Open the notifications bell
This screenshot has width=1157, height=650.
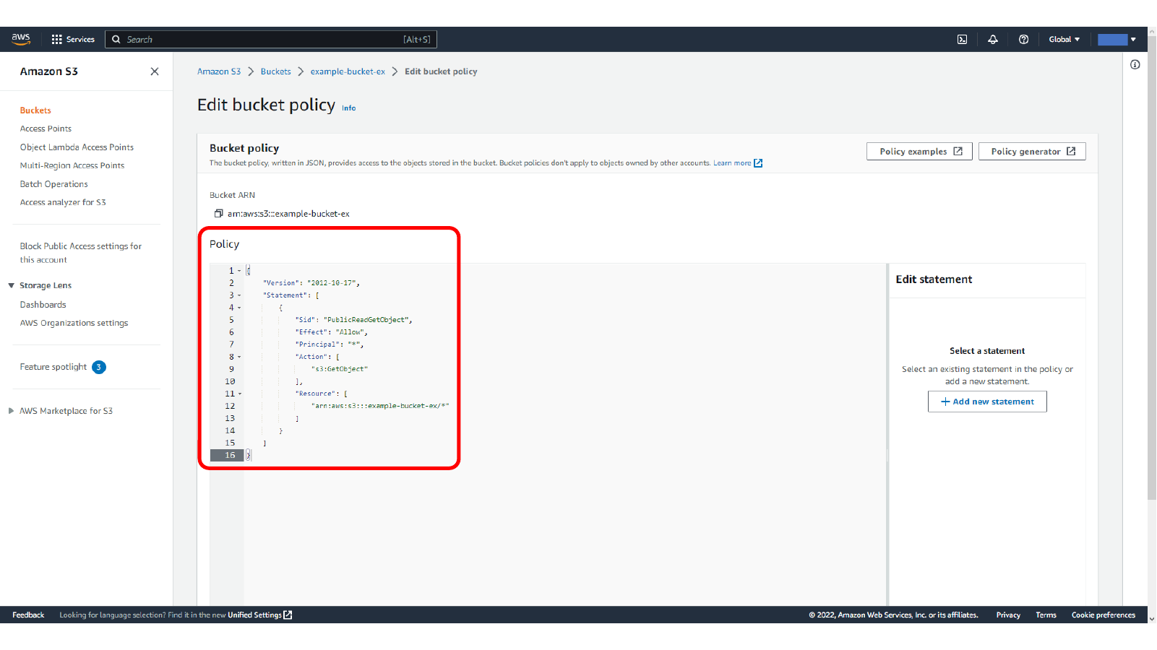click(x=993, y=40)
